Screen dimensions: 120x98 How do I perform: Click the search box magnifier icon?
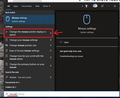7,94
